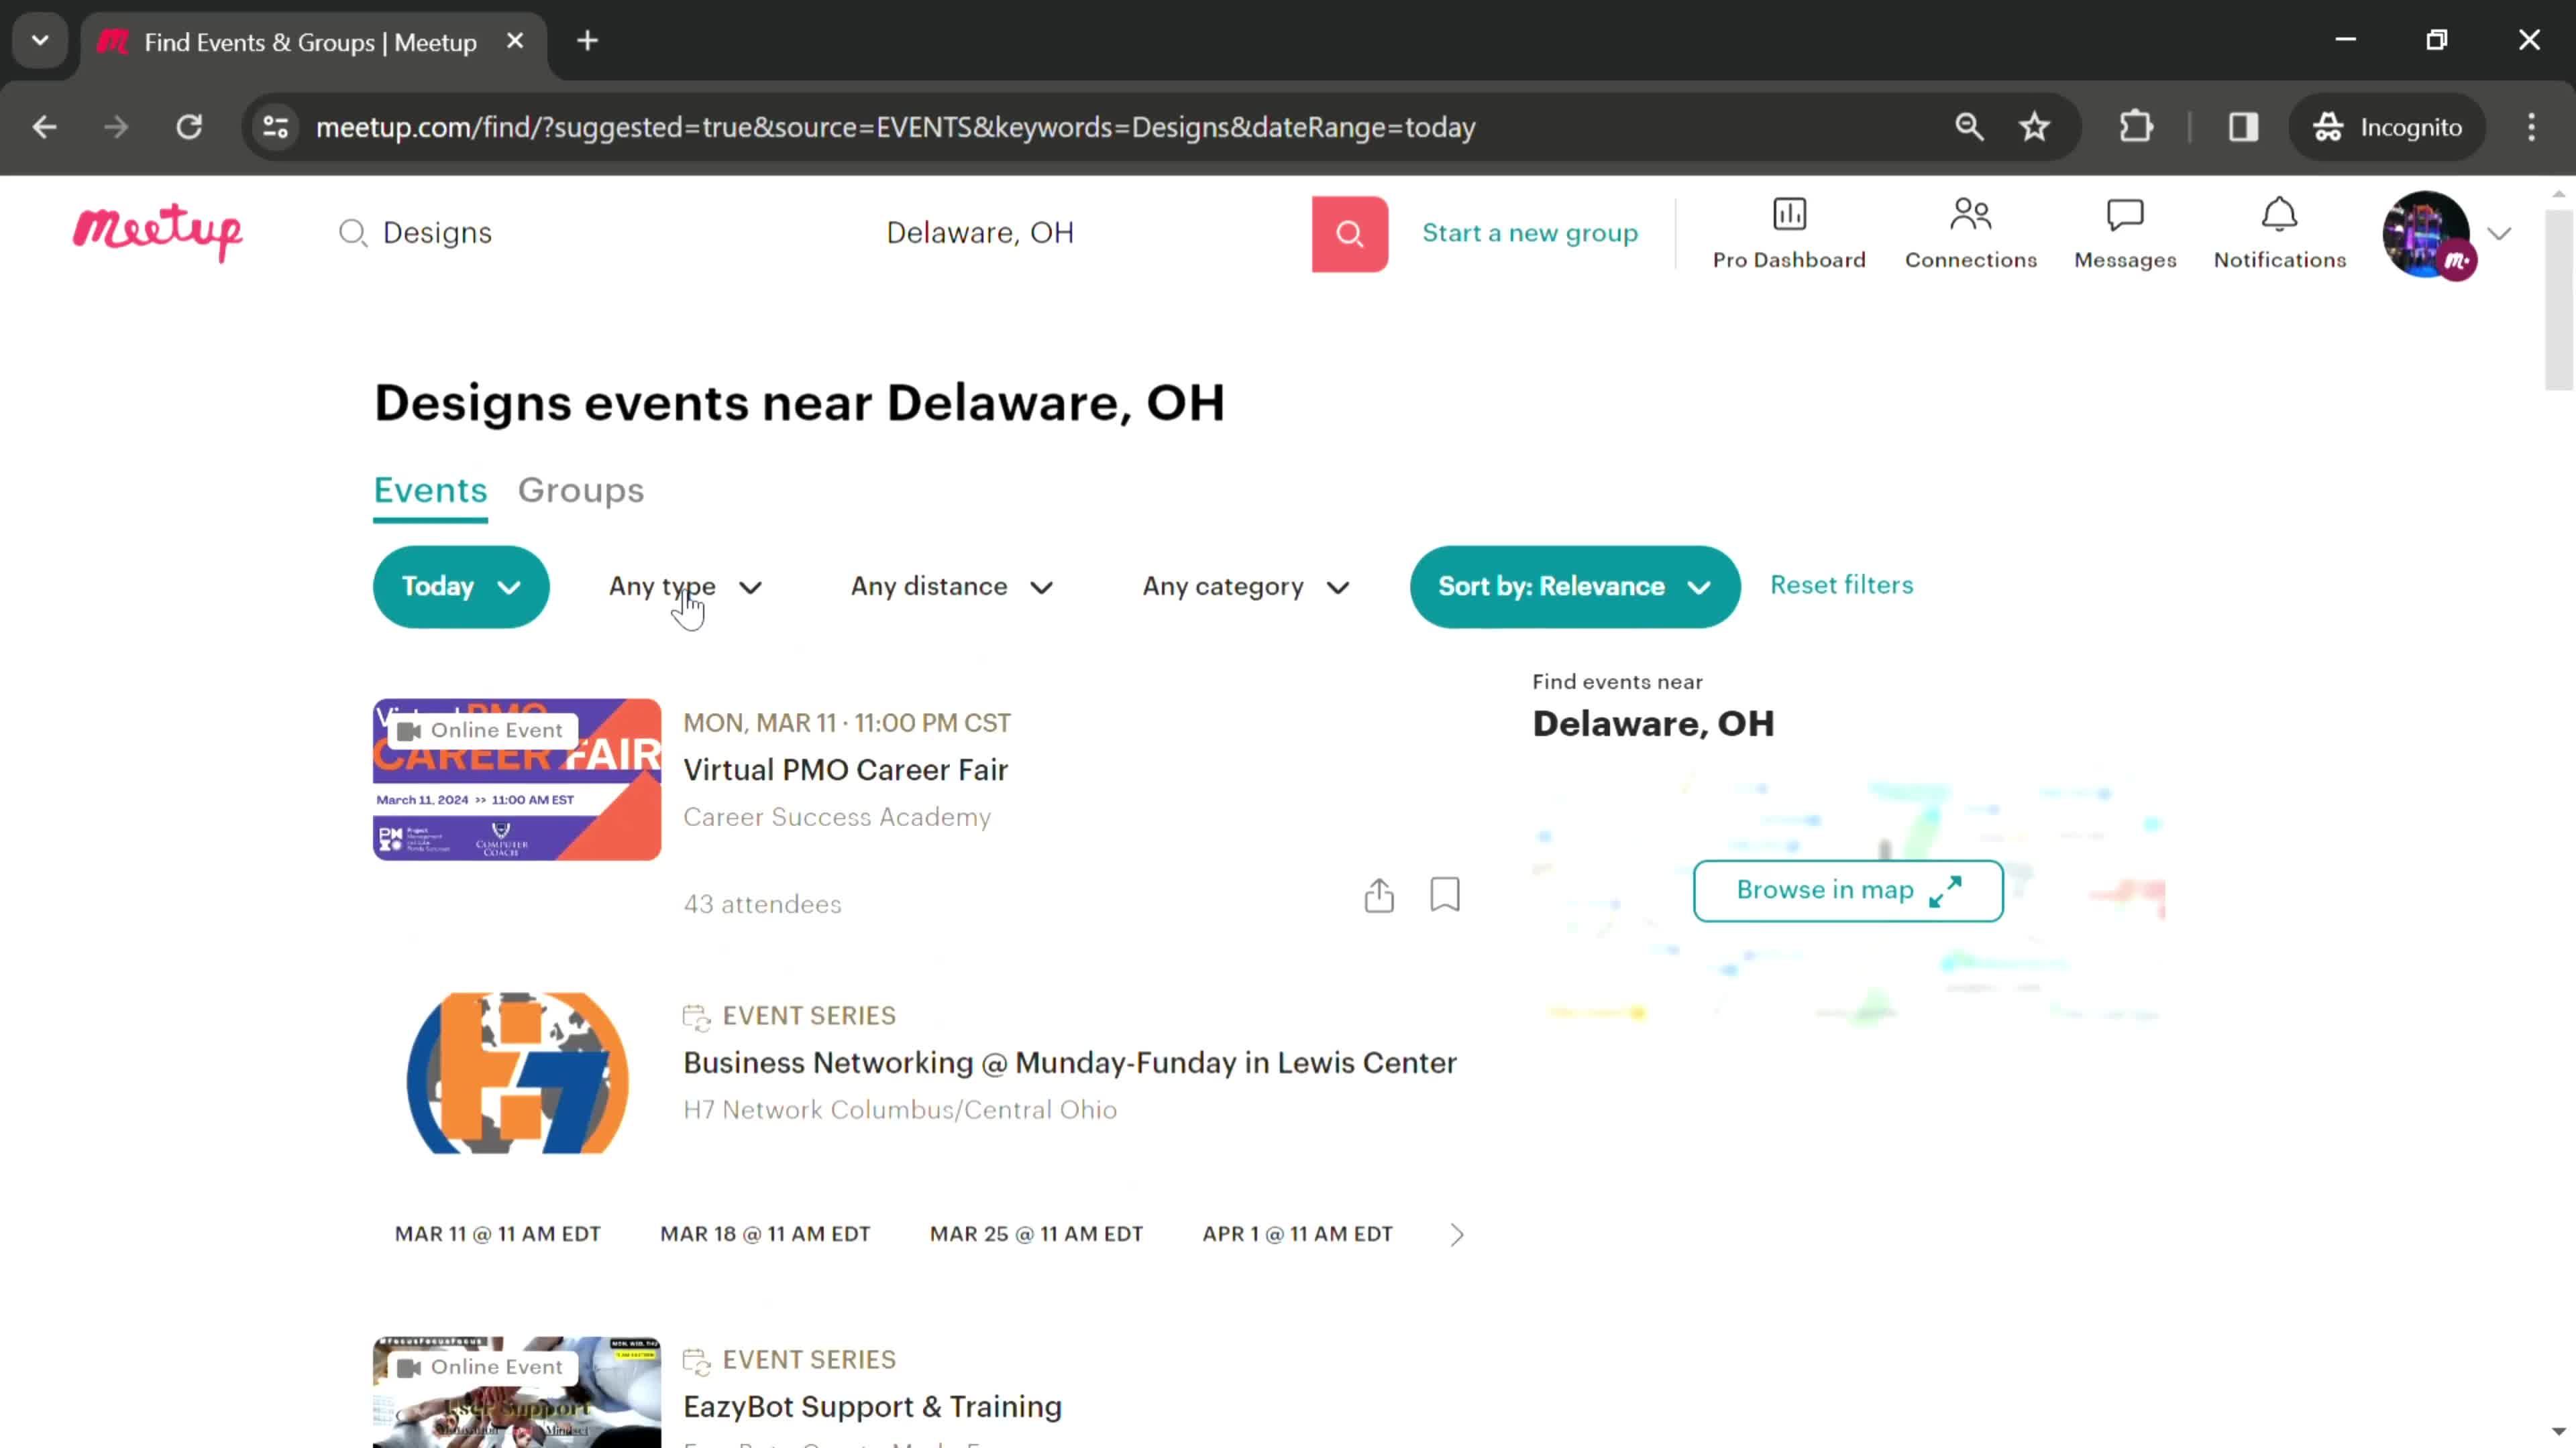
Task: Open the Today date filter dropdown
Action: coord(461,587)
